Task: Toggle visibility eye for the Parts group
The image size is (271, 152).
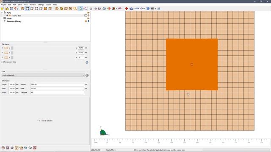Action: pyautogui.click(x=88, y=13)
